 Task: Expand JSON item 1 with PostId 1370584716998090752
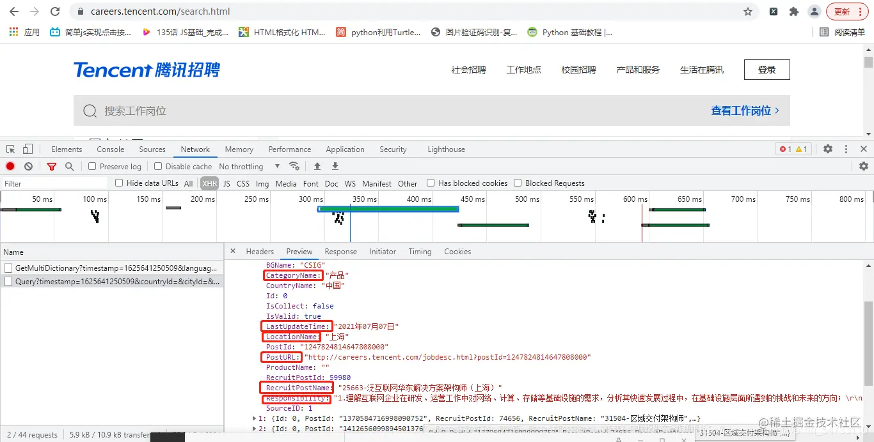pos(255,418)
